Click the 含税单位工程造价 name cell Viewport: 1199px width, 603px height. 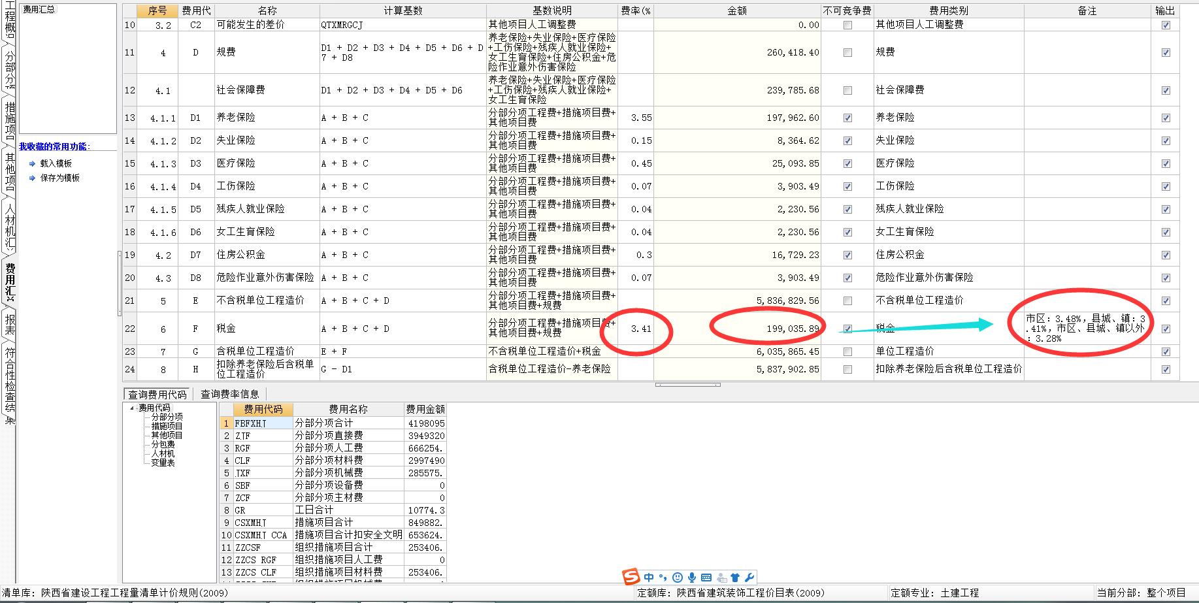[x=267, y=351]
